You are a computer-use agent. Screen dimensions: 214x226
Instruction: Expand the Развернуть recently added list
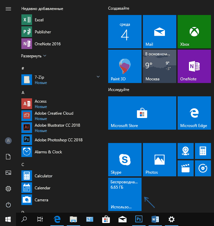[x=33, y=56]
